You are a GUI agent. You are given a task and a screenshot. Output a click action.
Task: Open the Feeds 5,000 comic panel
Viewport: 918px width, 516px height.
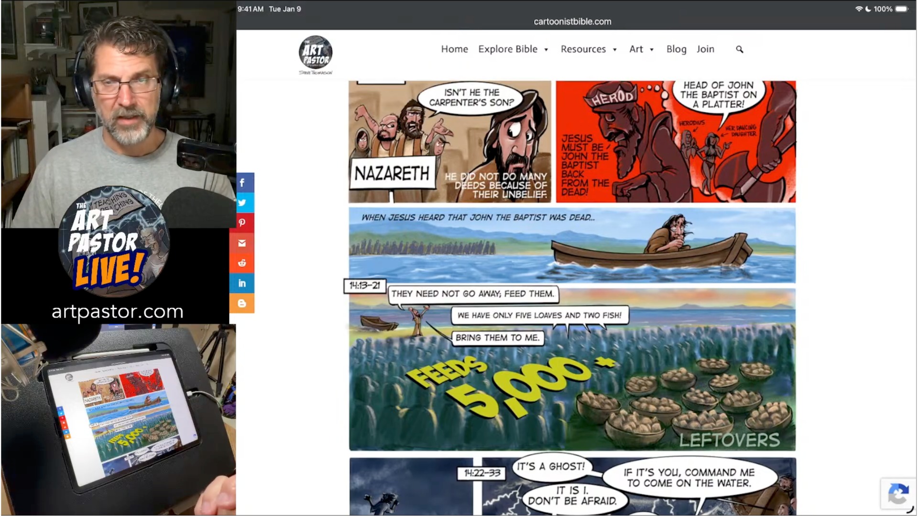coord(572,369)
